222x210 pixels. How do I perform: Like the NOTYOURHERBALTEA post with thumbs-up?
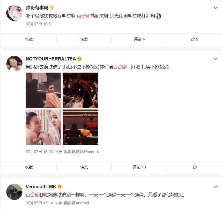(195, 167)
